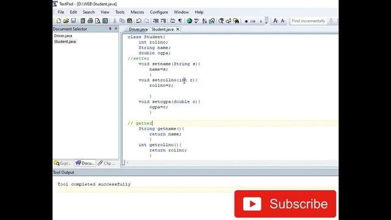
Task: Click the green Page Setup toolbar icon
Action: [105, 21]
